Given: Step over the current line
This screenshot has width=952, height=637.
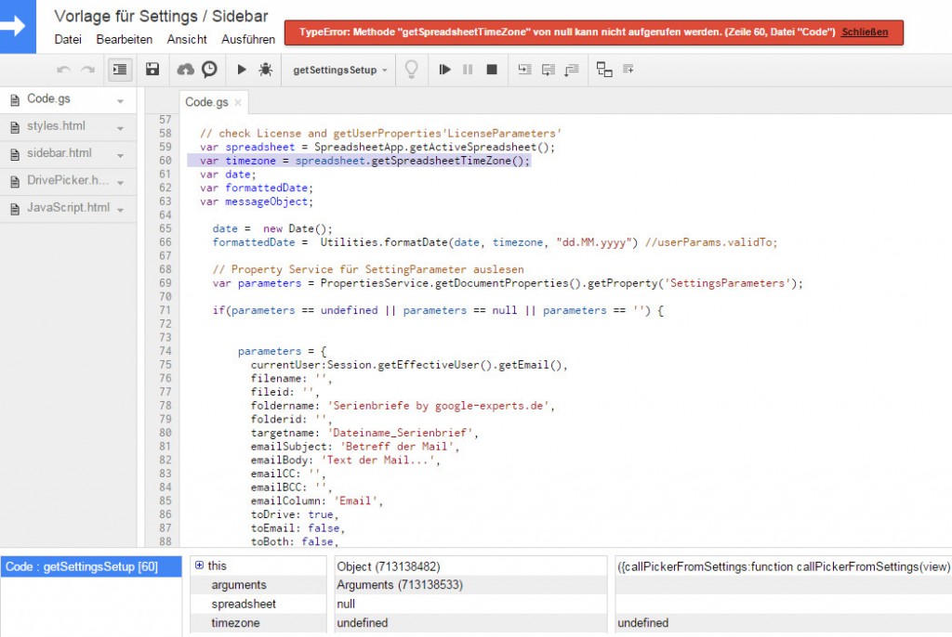Looking at the screenshot, I should click(x=550, y=69).
